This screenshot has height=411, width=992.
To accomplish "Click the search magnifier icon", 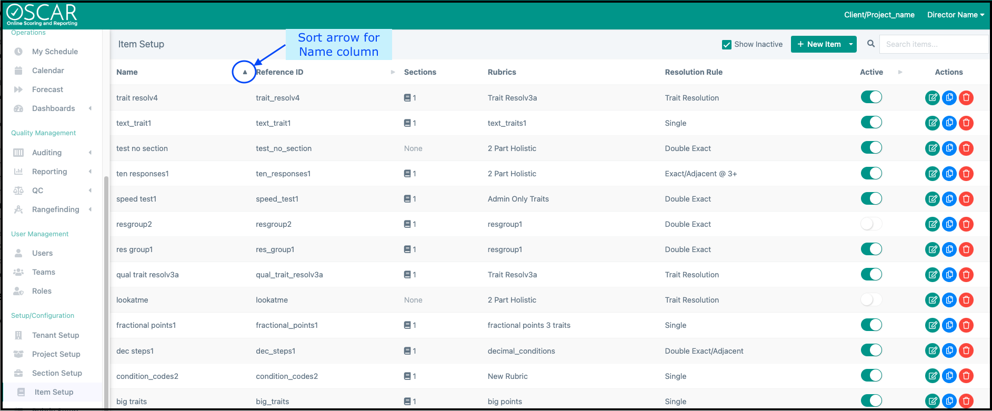I will [871, 44].
